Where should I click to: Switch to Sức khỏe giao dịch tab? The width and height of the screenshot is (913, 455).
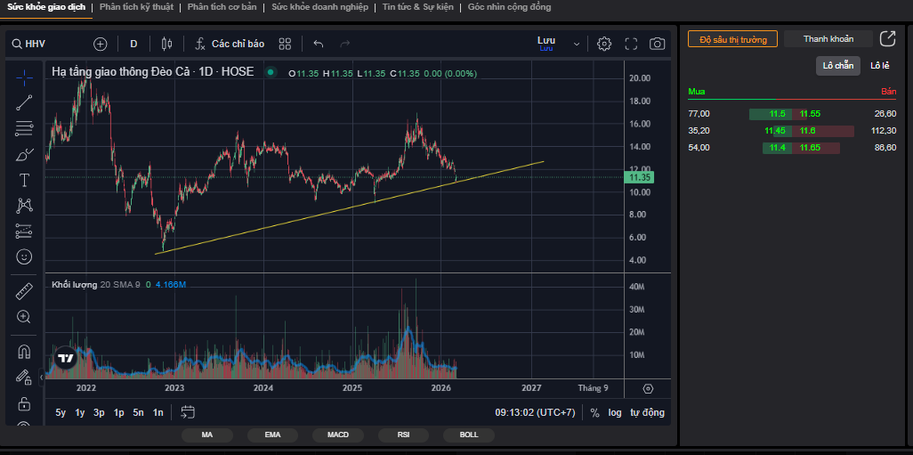46,7
